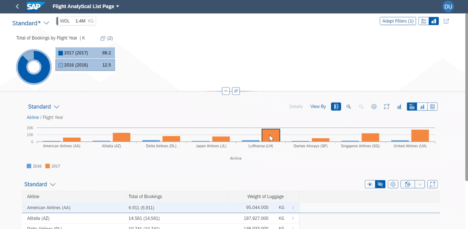Select the table-only view
The width and height of the screenshot is (468, 229).
click(x=432, y=107)
